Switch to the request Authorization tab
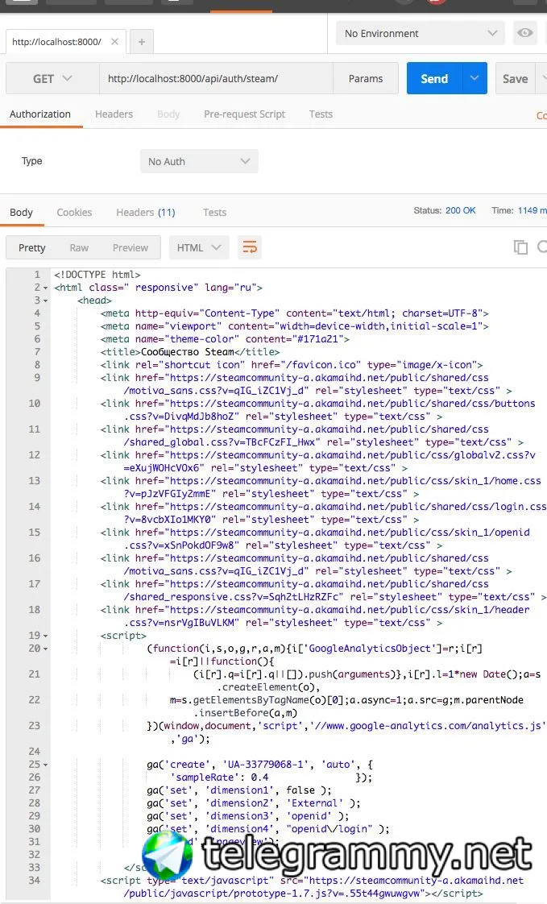Image resolution: width=547 pixels, height=904 pixels. click(40, 114)
